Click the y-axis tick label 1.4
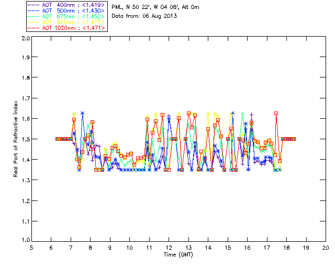 [x=26, y=160]
